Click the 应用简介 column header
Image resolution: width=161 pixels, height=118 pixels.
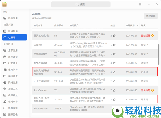point(74,25)
